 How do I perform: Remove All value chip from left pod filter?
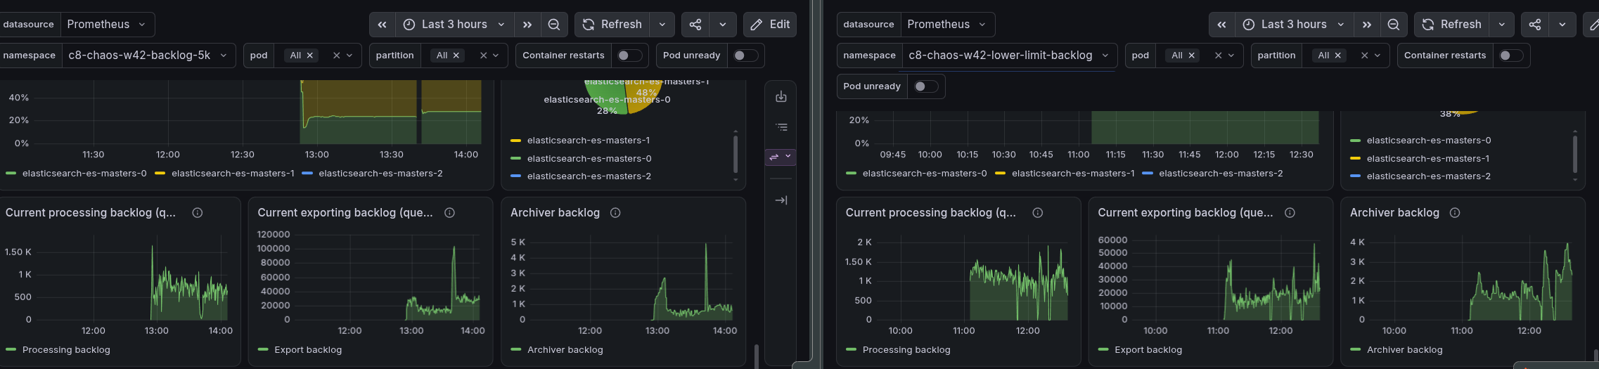(309, 56)
